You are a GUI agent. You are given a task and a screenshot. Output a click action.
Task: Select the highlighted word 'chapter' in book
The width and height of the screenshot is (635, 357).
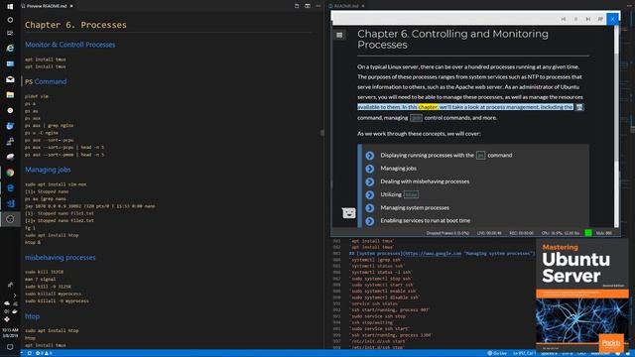428,107
